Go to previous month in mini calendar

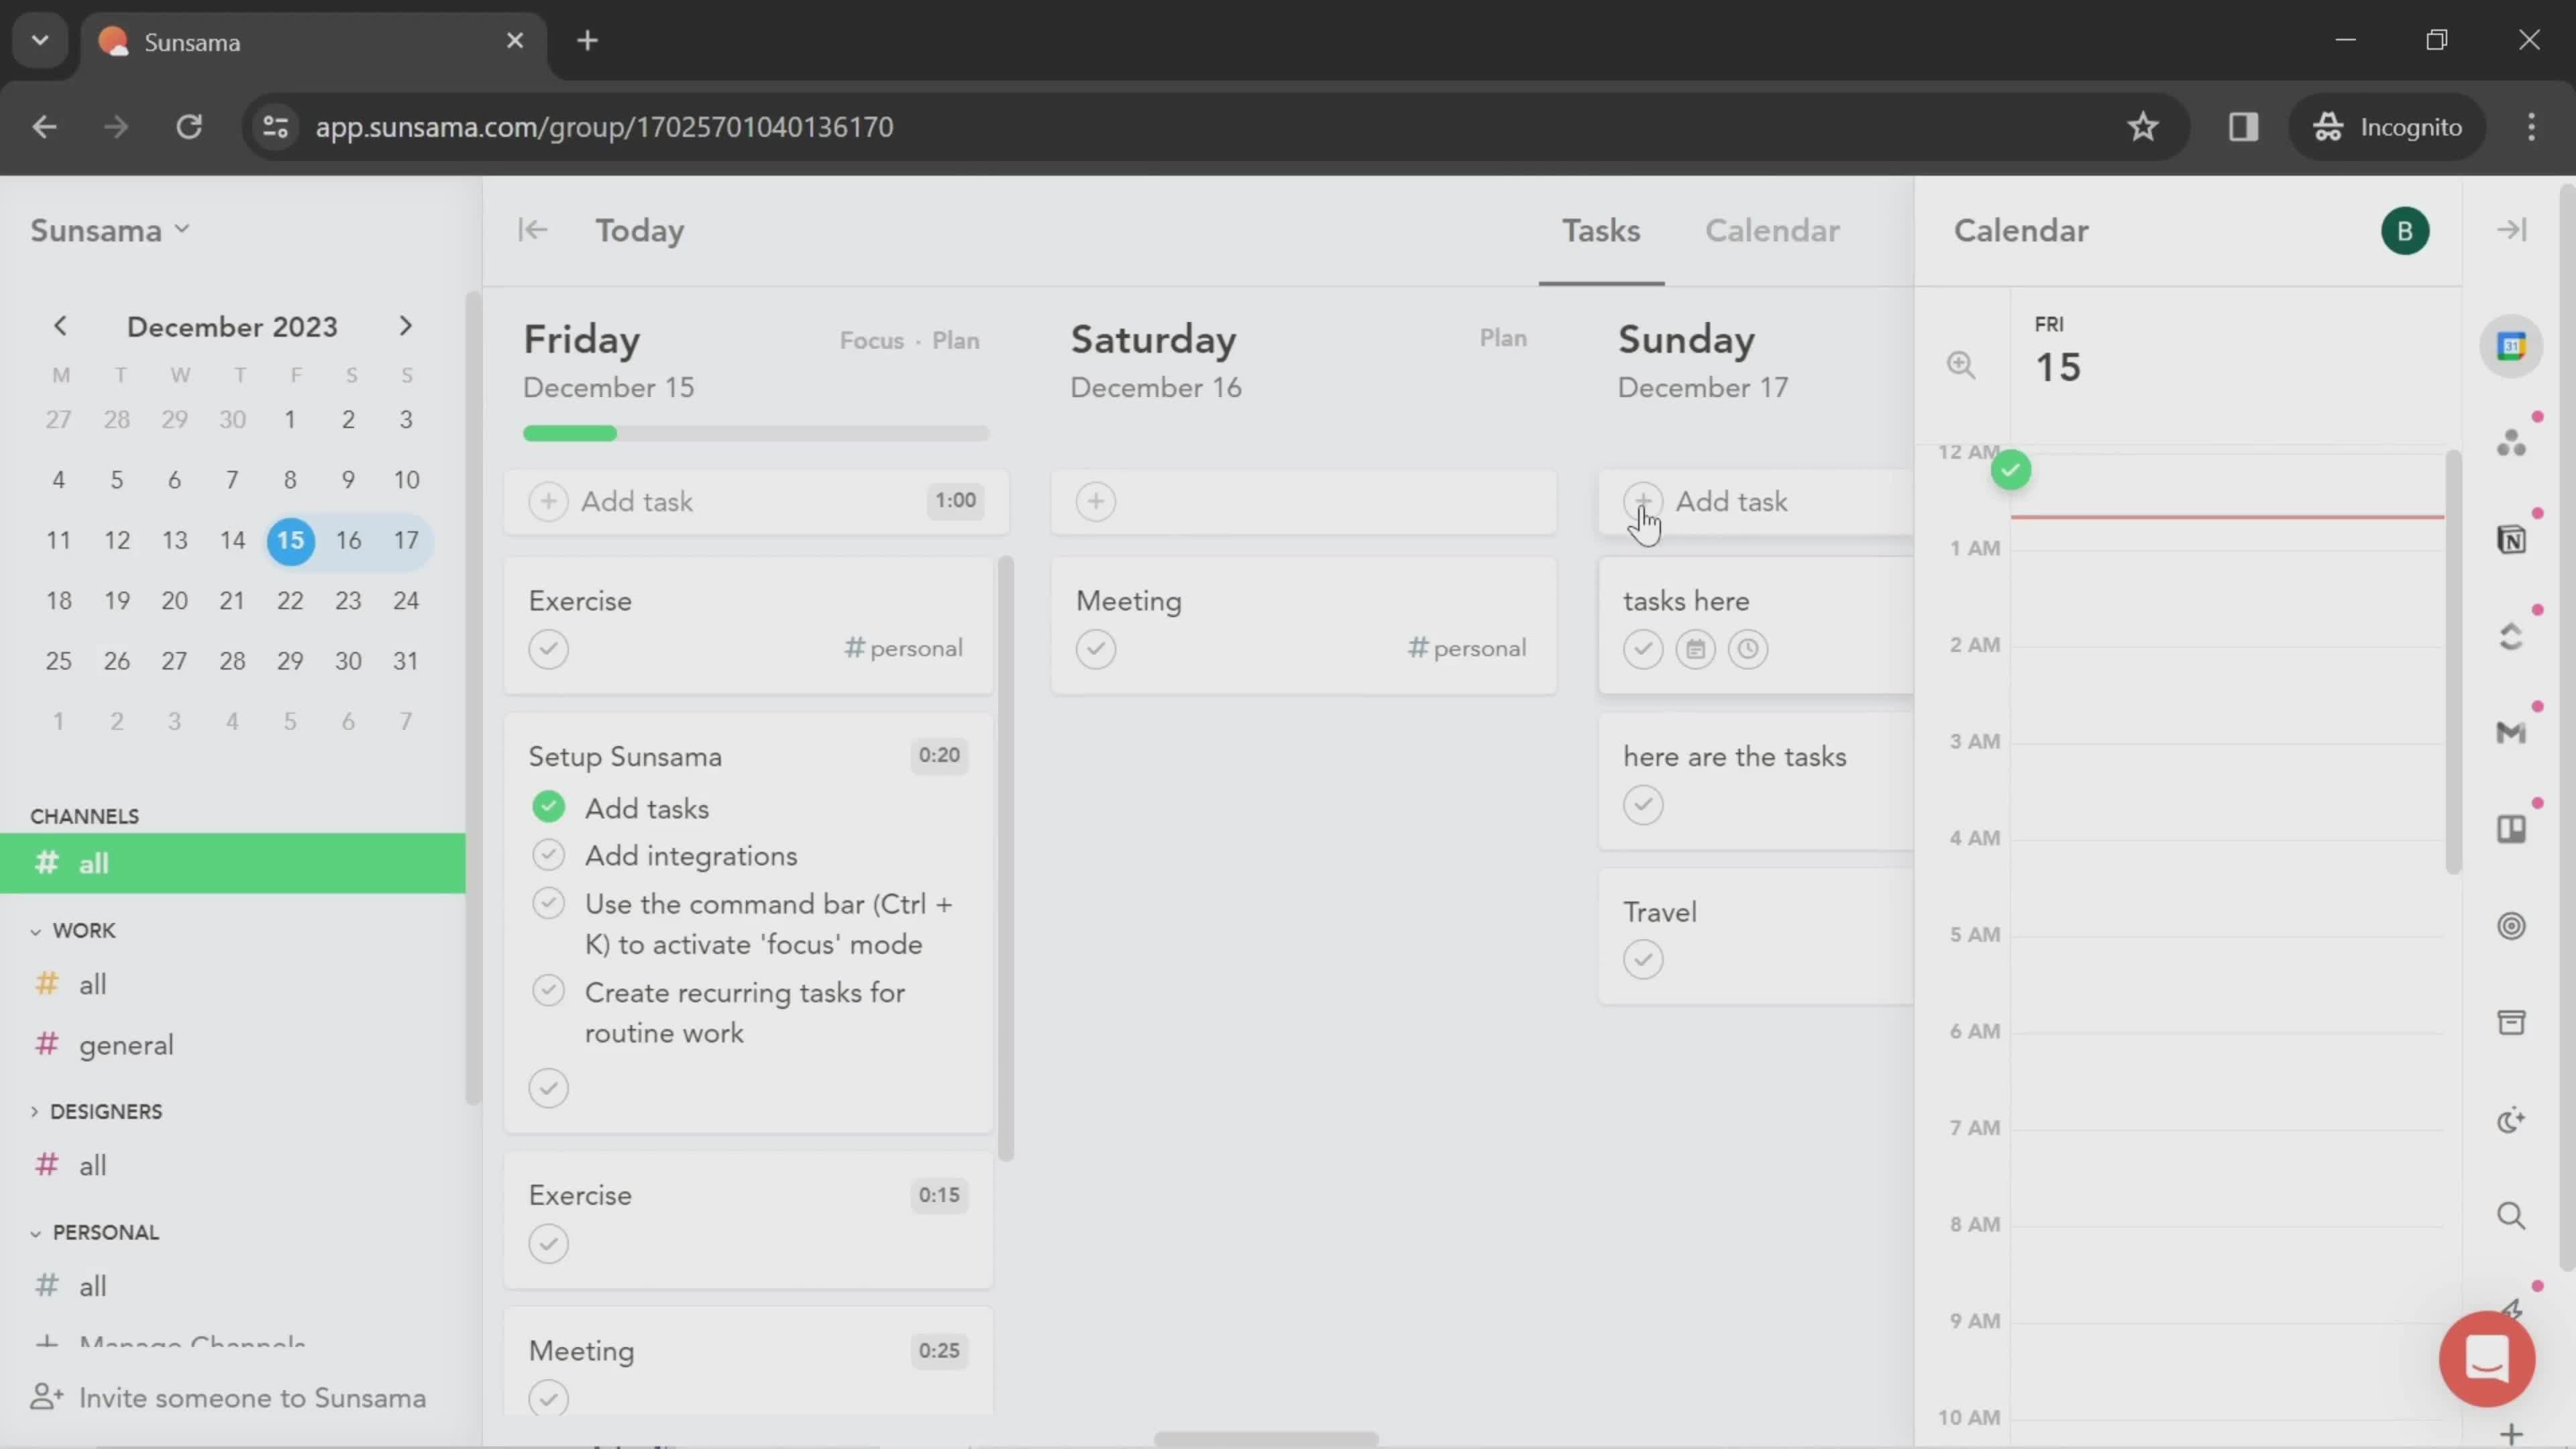60,326
